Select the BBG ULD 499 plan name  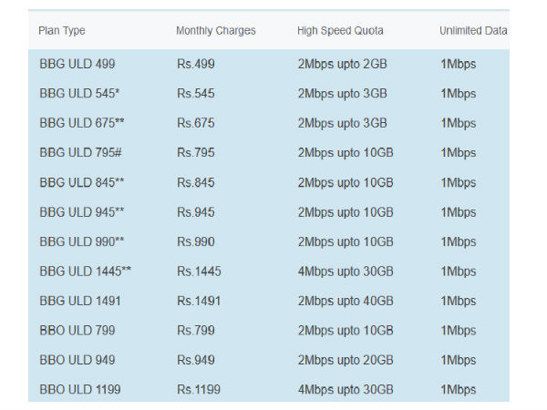click(x=77, y=64)
